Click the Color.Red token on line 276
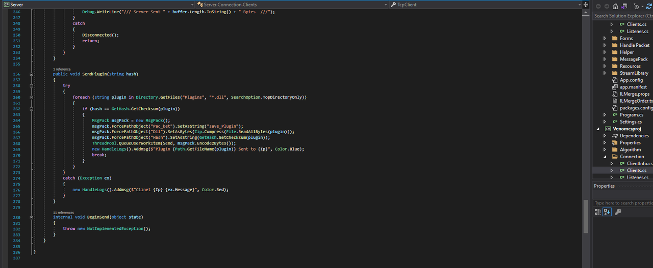This screenshot has width=653, height=268. [x=213, y=190]
